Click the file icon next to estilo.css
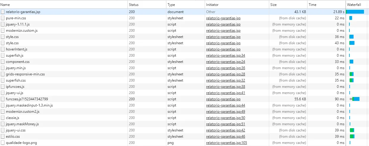This screenshot has height=146, width=369. (x=3, y=137)
